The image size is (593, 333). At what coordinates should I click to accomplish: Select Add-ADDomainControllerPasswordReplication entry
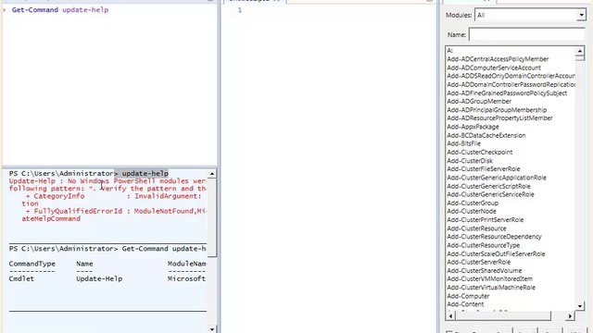pyautogui.click(x=511, y=84)
